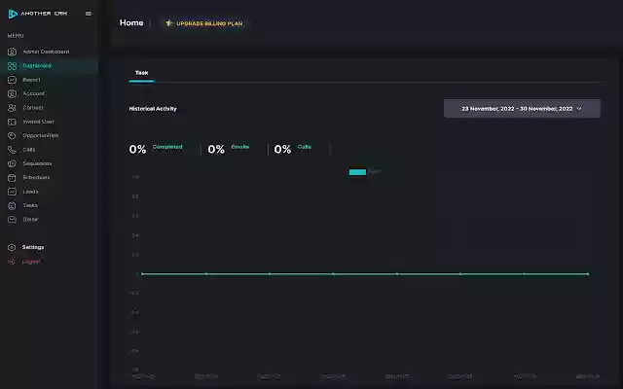Click the Settings gear icon

(x=12, y=247)
